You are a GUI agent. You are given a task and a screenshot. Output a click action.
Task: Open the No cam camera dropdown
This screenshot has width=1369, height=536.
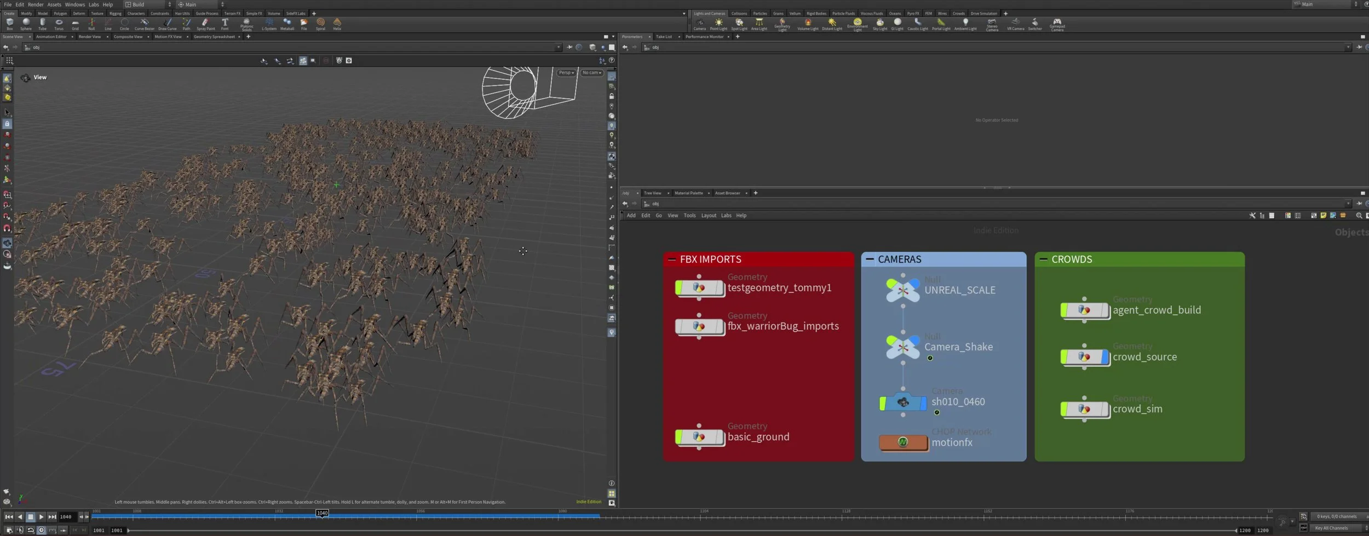[591, 73]
